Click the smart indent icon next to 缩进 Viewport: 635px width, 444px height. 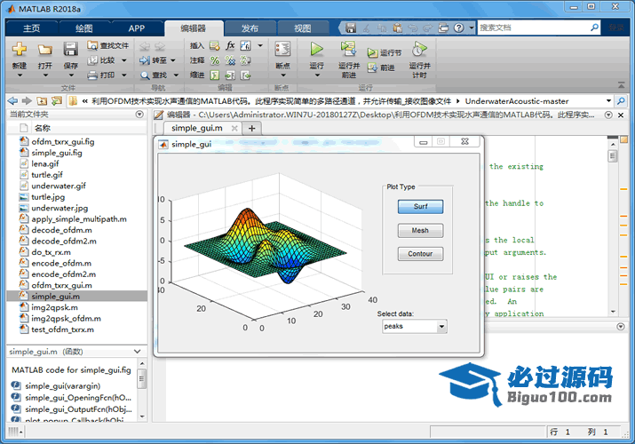click(x=215, y=75)
